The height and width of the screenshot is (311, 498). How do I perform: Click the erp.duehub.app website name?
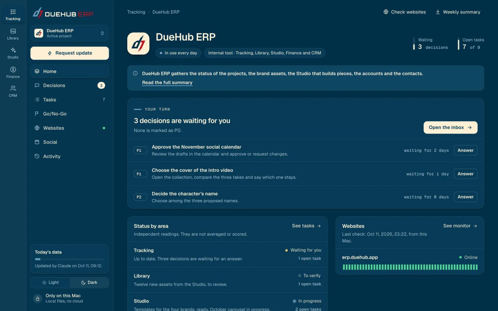point(360,258)
